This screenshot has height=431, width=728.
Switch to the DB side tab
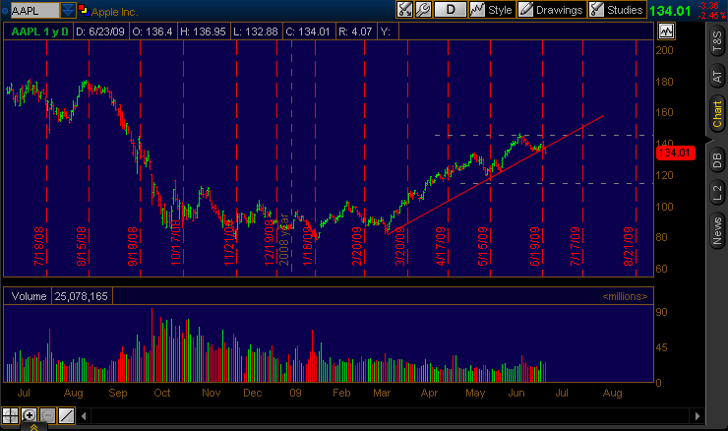pos(717,160)
